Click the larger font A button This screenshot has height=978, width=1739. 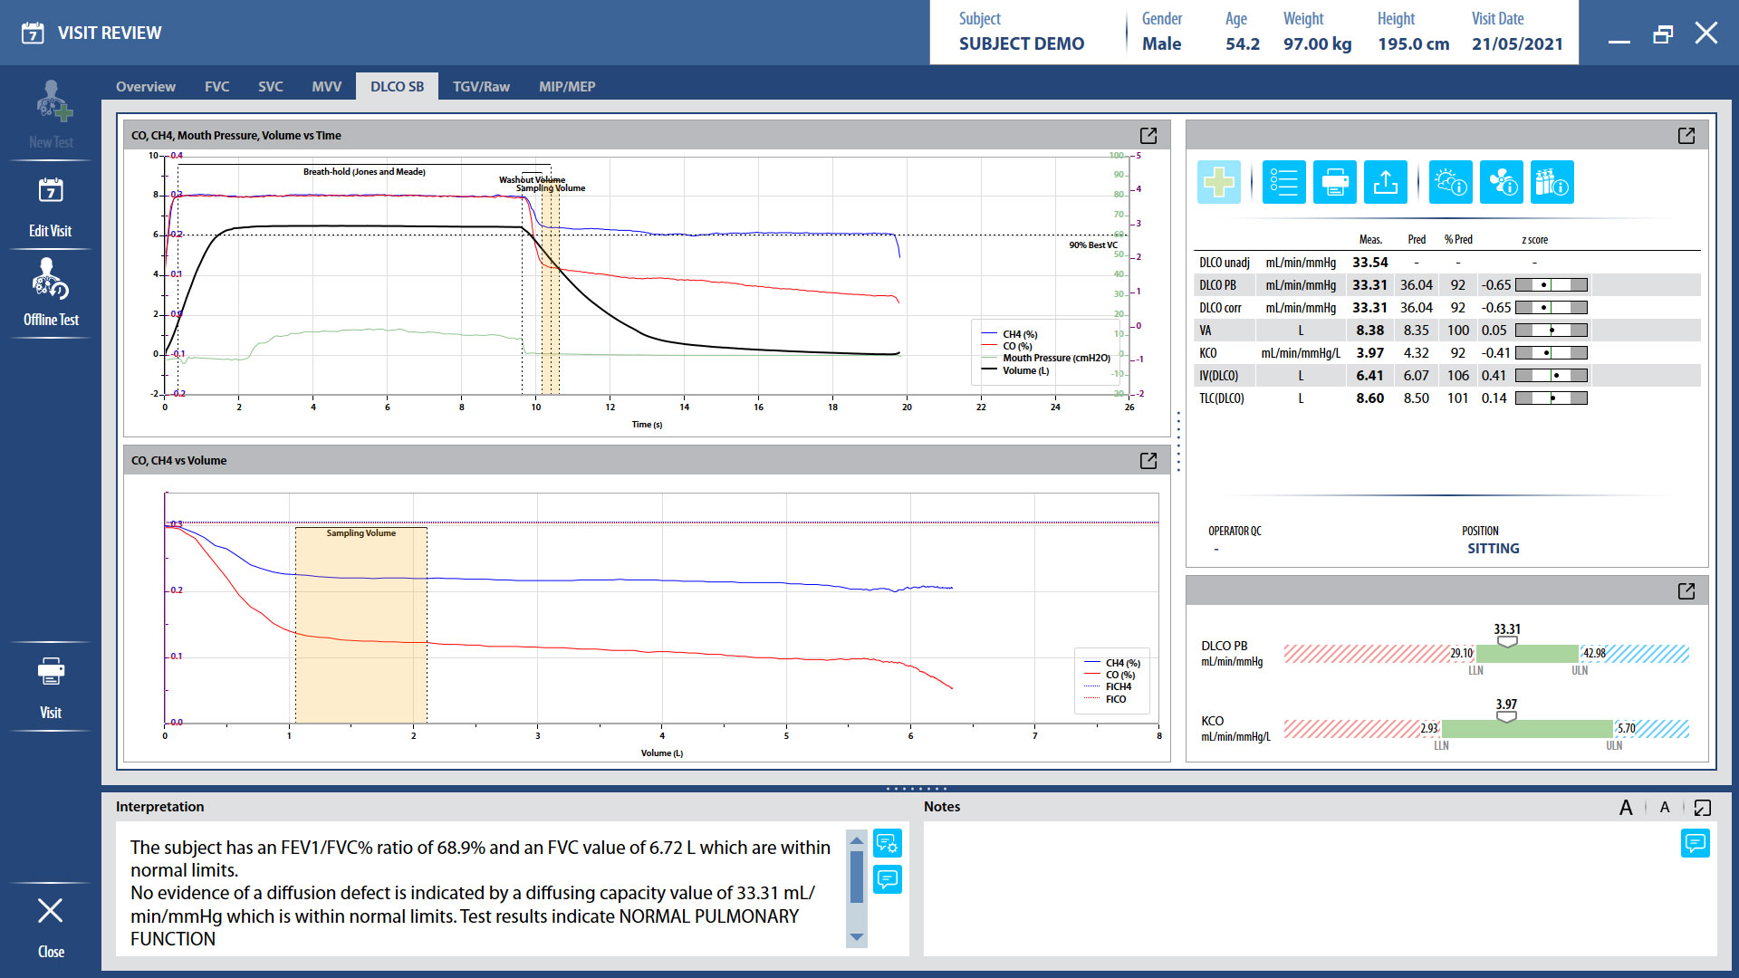(1626, 808)
